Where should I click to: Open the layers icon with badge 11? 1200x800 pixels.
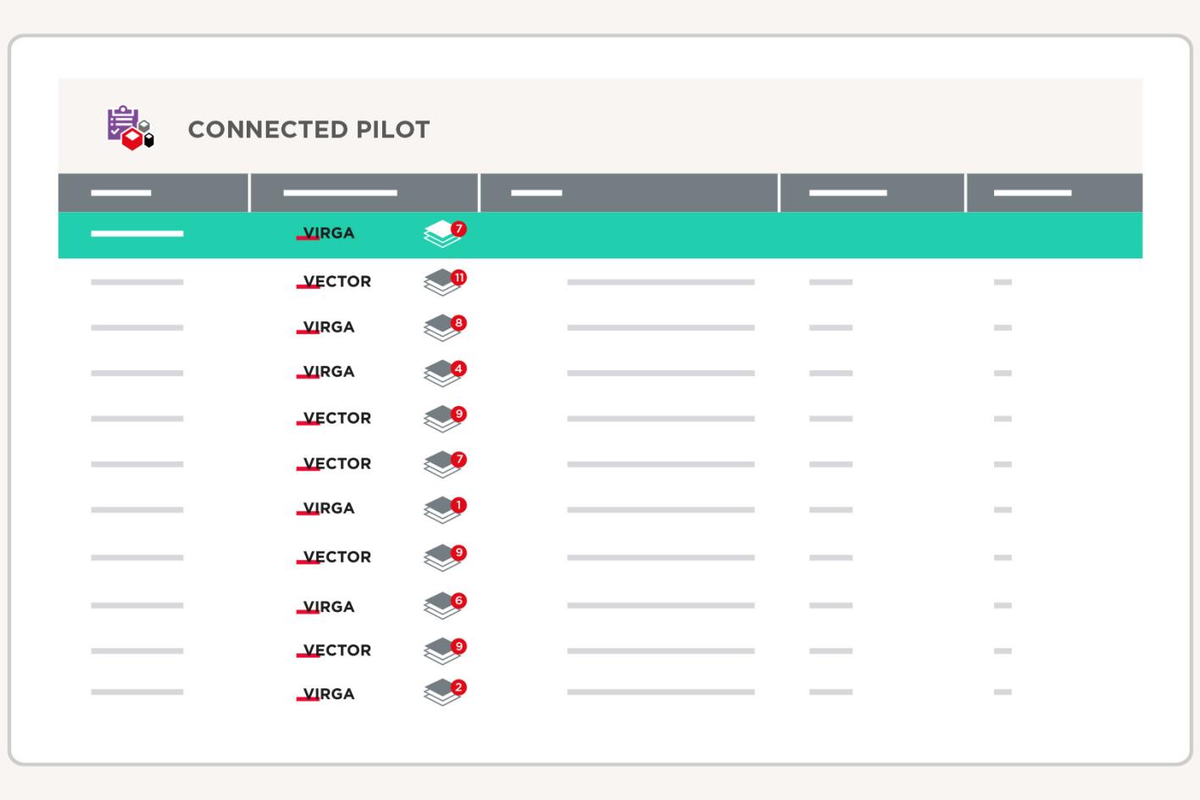(443, 282)
